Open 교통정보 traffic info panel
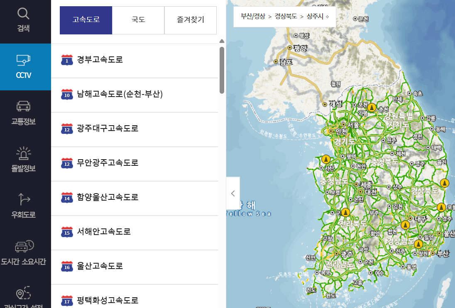This screenshot has width=455, height=308. pos(23,113)
